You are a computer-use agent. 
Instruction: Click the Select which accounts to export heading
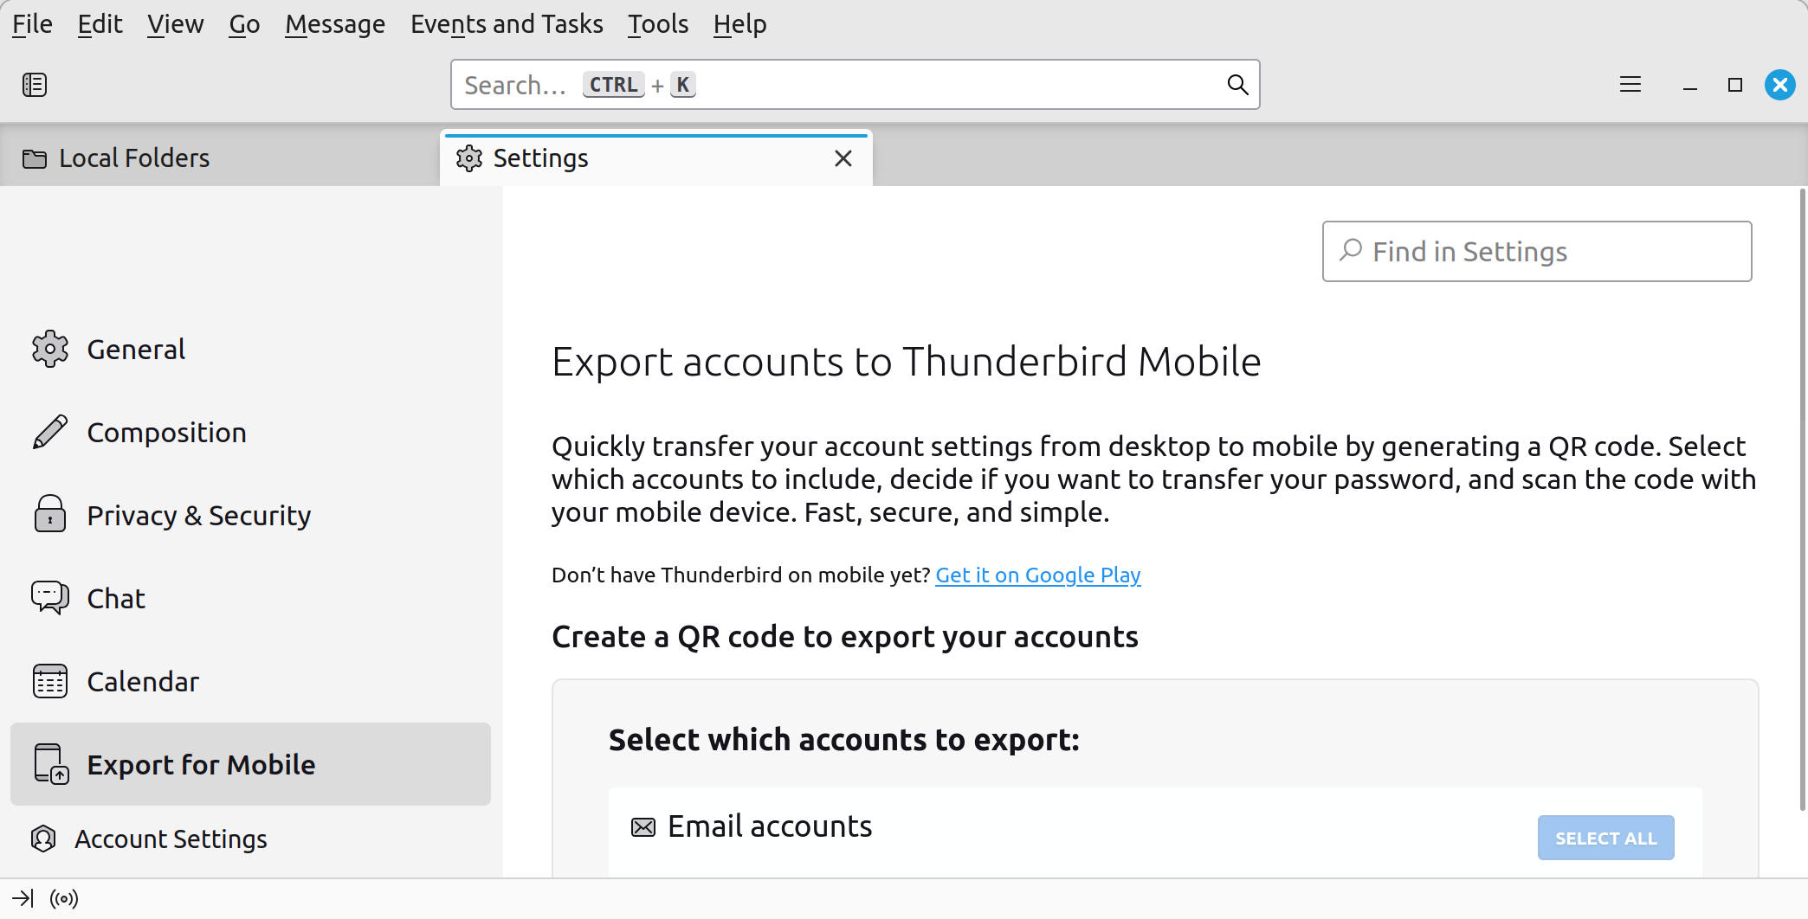click(844, 740)
